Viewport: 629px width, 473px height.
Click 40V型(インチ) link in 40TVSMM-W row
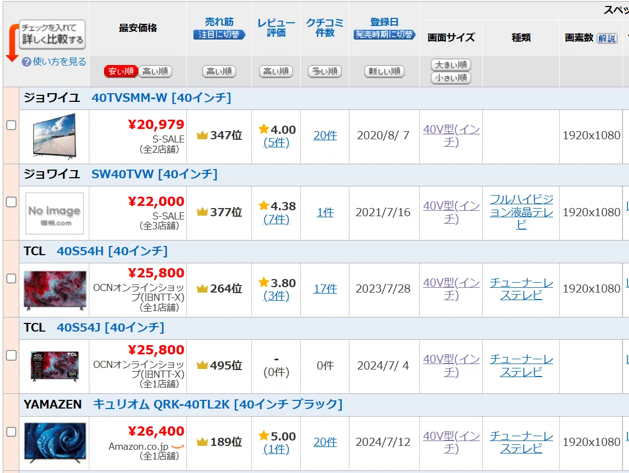[x=451, y=135]
